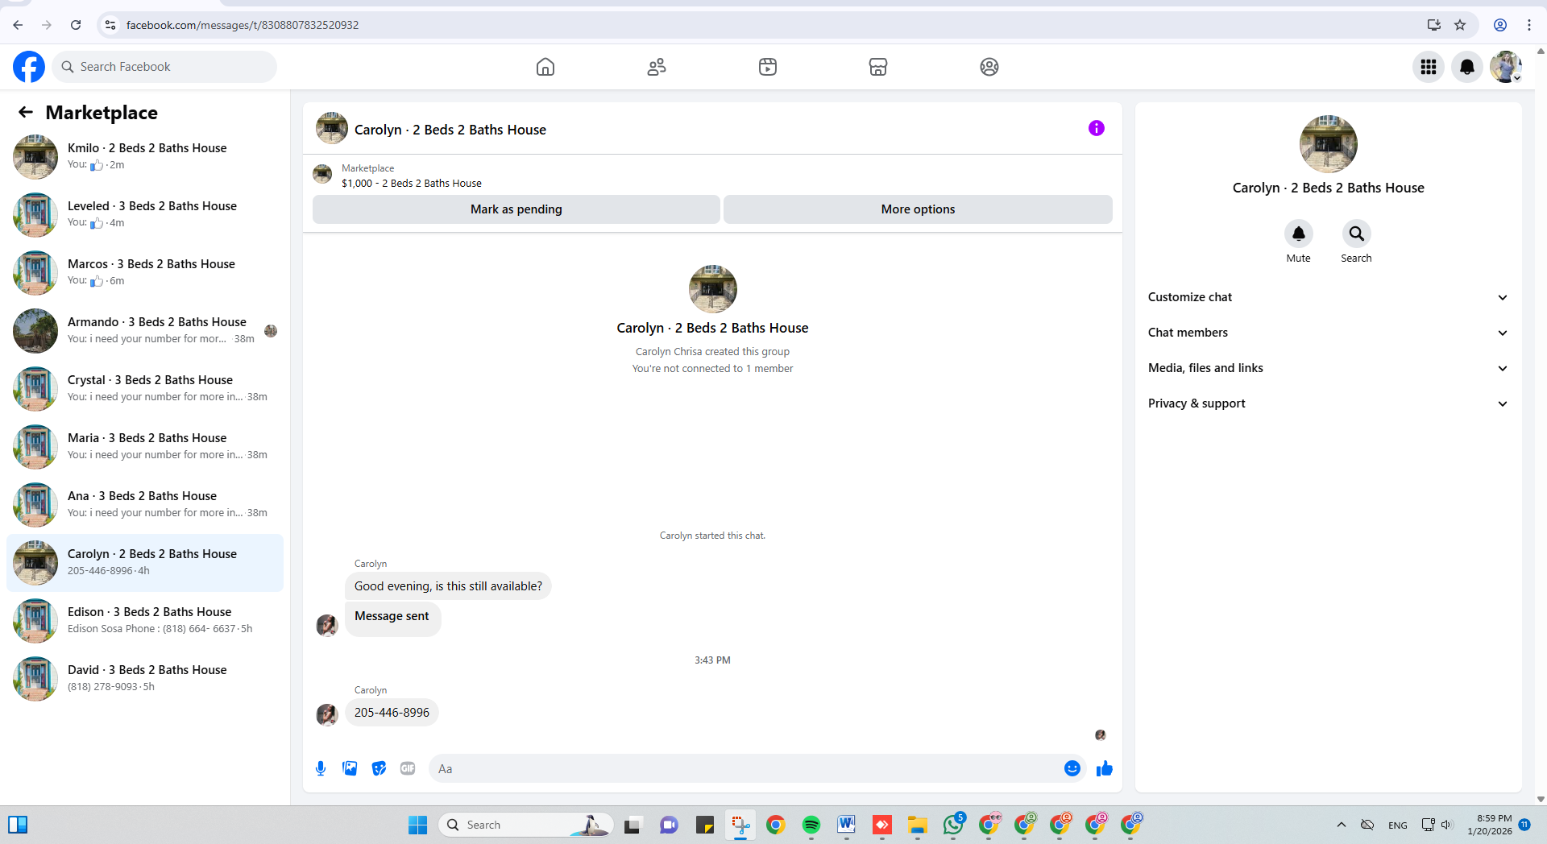The height and width of the screenshot is (844, 1547).
Task: Open WhatsApp from the taskbar
Action: (x=953, y=825)
